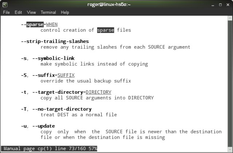
Task: Click the underlined SUFFIX argument
Action: pyautogui.click(x=66, y=75)
